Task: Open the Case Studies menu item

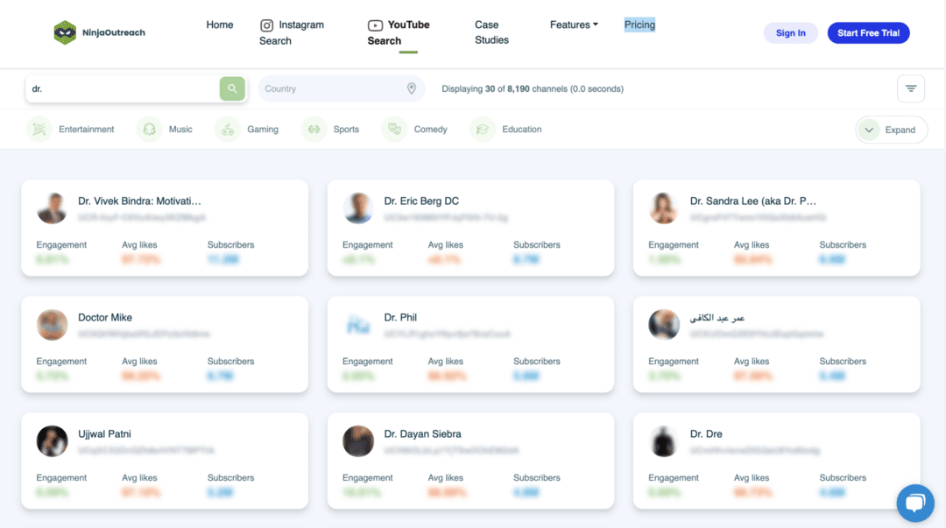Action: (x=491, y=32)
